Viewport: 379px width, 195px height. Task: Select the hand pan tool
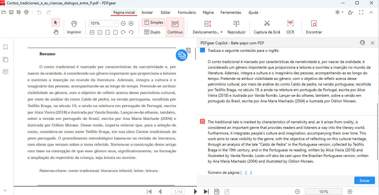(56, 32)
